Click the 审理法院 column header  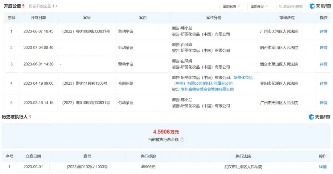point(287,18)
